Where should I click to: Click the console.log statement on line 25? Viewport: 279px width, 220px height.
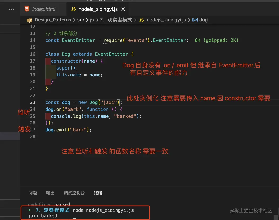(96, 116)
